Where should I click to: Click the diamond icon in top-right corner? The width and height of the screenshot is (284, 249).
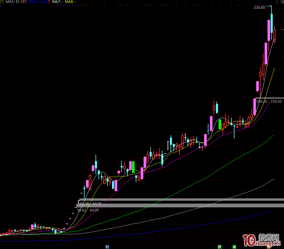277,2
